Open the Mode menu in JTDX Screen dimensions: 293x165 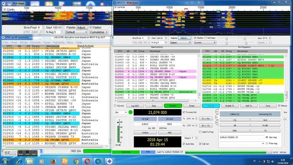point(23,43)
